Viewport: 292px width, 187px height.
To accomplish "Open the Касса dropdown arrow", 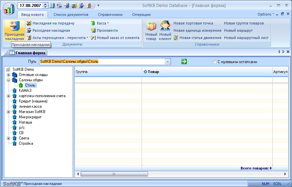I will (x=108, y=23).
